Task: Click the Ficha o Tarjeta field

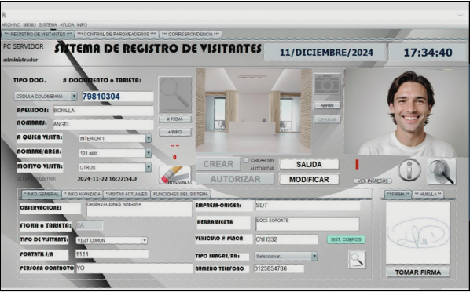Action: tap(90, 225)
